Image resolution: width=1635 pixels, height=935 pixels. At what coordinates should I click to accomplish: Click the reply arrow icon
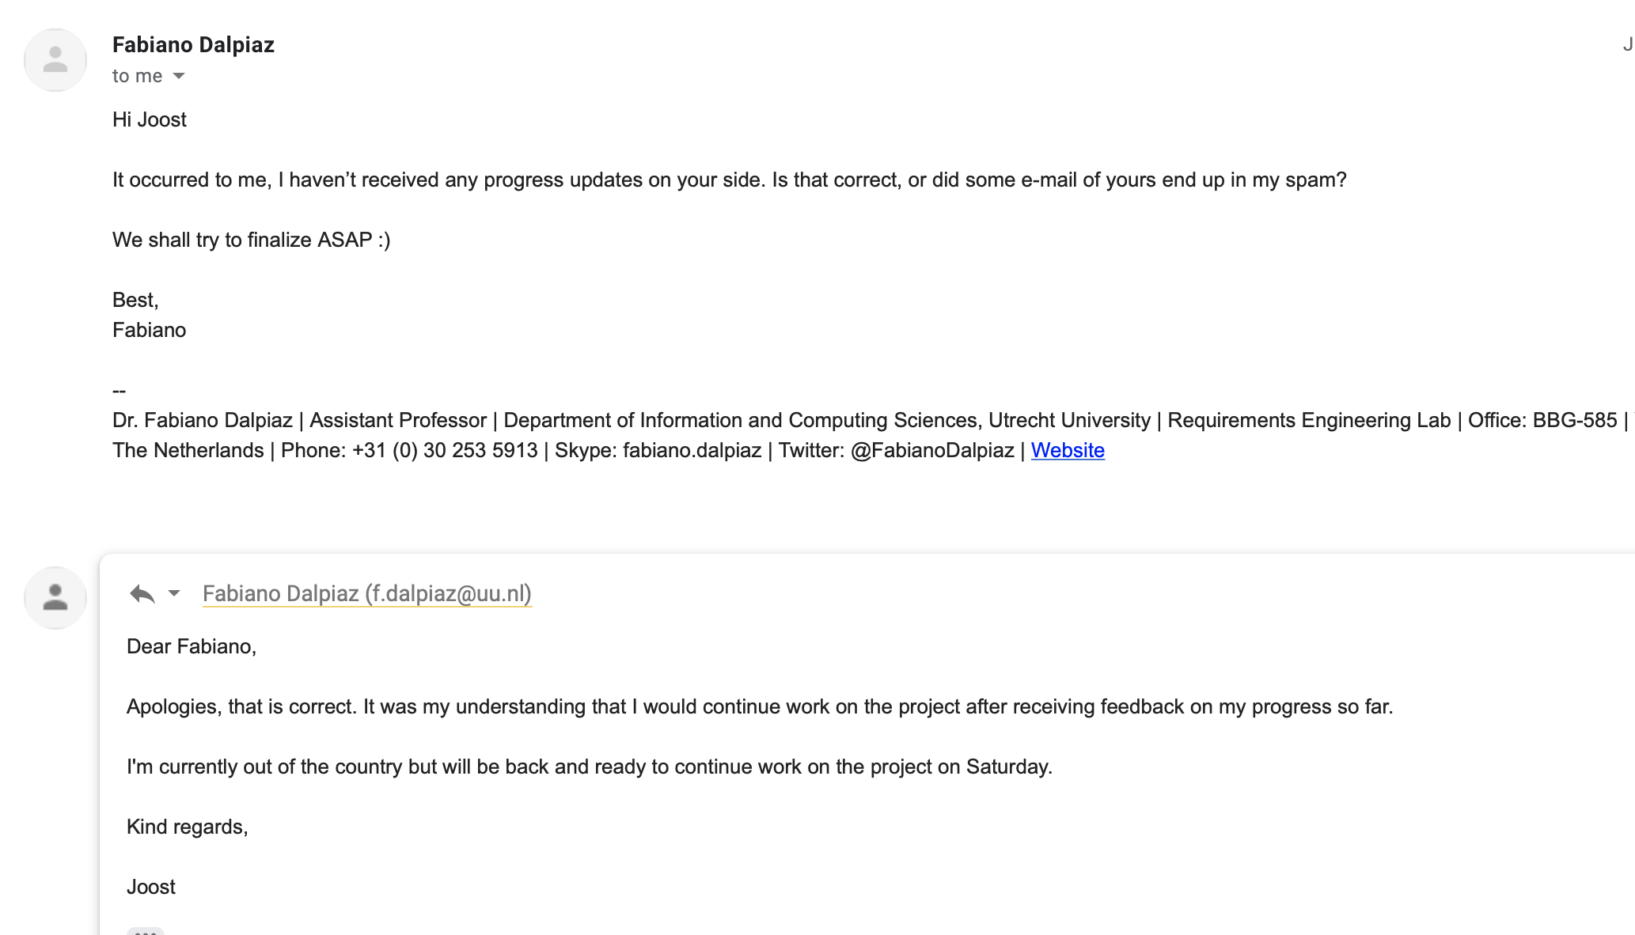pyautogui.click(x=142, y=593)
